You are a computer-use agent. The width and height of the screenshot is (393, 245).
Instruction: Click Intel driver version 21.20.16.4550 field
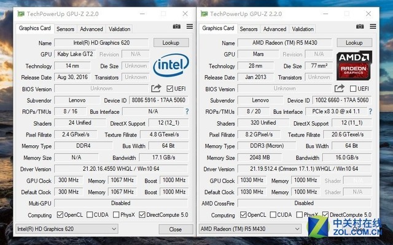coord(121,169)
